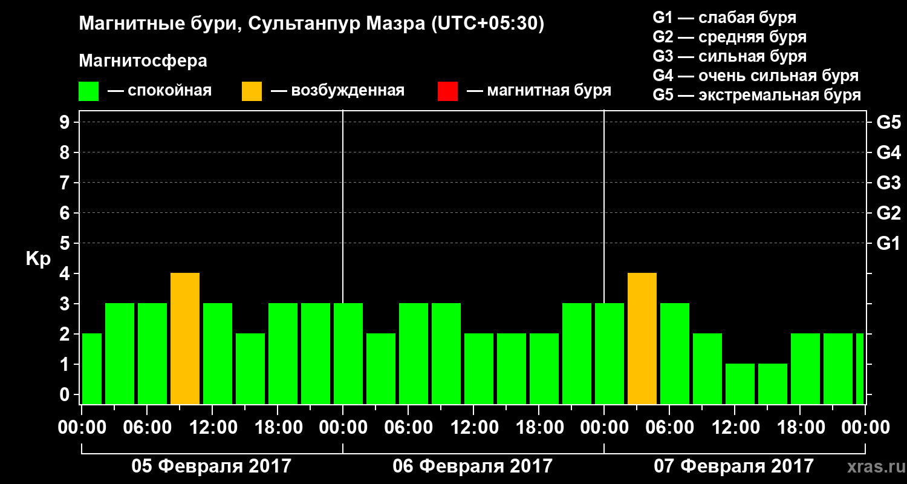Select the orange Kp 4 bar on 05 Февраля
907x484 pixels.
185,339
